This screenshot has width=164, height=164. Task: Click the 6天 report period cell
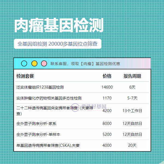[x=132, y=87]
